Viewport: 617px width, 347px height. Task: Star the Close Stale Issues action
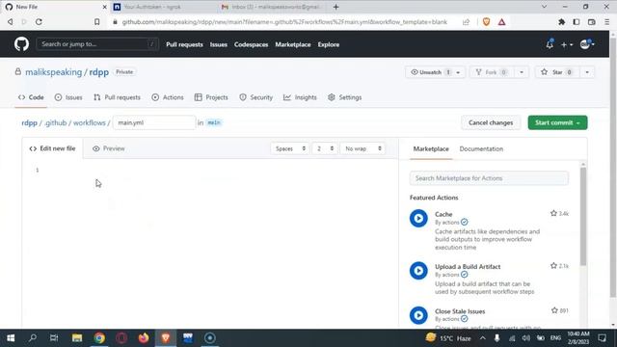coord(554,310)
